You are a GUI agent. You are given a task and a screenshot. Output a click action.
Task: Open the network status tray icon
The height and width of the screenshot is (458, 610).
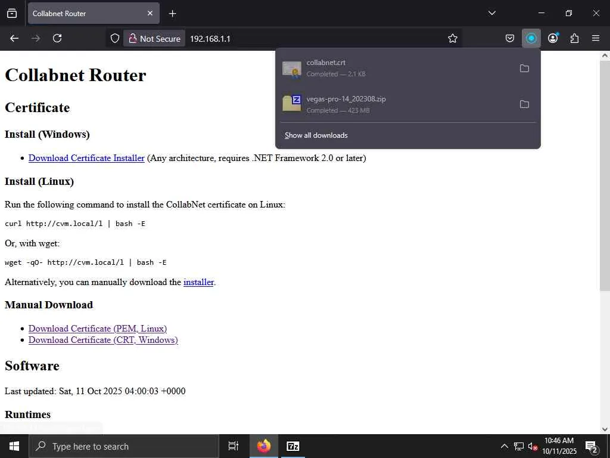519,446
